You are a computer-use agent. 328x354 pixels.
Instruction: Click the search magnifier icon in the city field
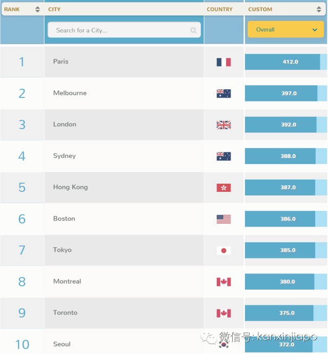193,30
